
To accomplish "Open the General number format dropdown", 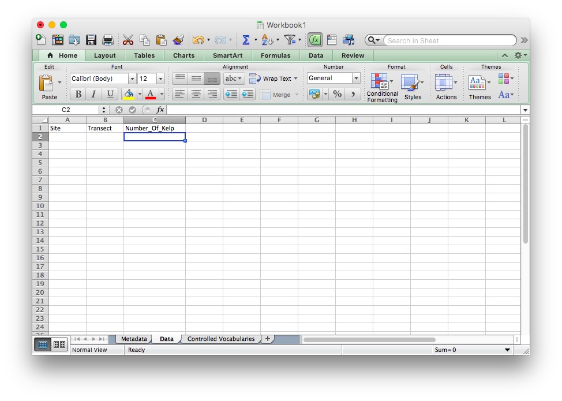I will click(356, 78).
